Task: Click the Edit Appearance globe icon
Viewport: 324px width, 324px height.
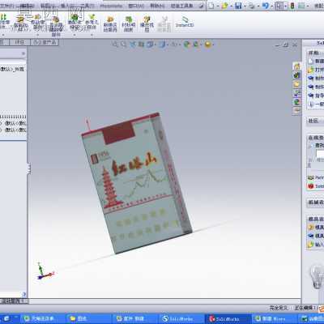Action: click(186, 44)
